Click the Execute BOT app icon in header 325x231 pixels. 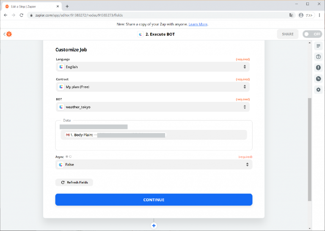[140, 34]
